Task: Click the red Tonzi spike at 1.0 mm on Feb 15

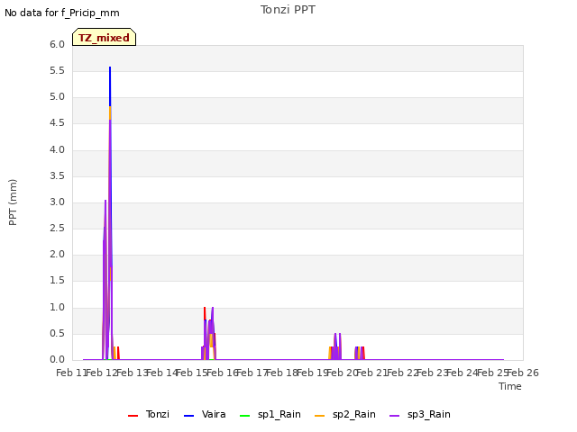Action: (205, 313)
